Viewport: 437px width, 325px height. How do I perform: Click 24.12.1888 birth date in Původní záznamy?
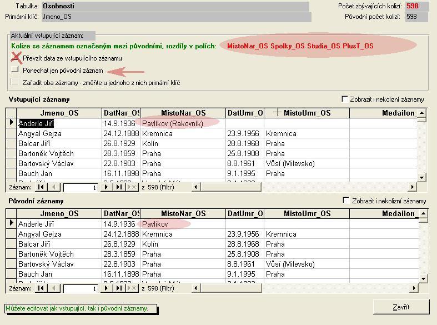coord(121,234)
